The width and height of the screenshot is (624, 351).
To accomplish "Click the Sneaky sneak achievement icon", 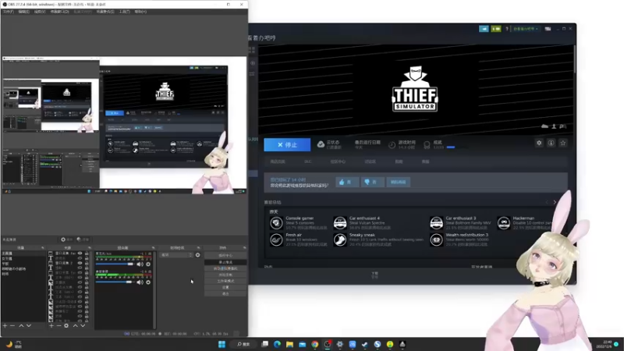I will 340,239.
